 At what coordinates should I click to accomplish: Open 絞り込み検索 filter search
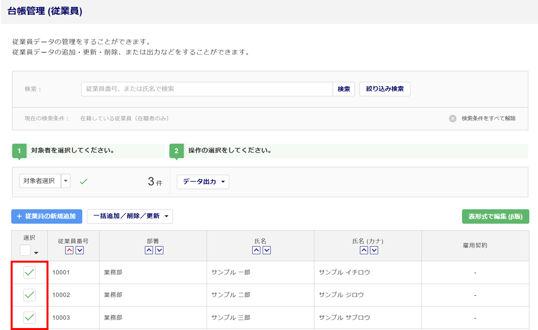pyautogui.click(x=385, y=89)
